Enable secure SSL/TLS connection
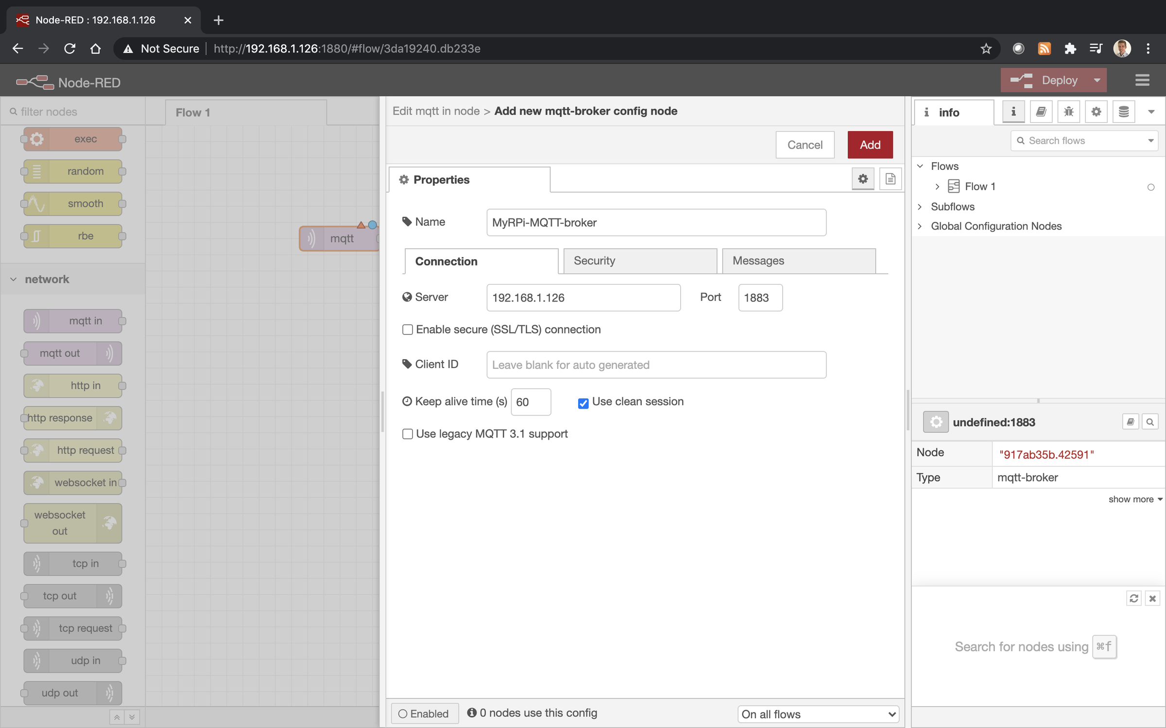Screen dimensions: 1166x728 click(x=408, y=330)
